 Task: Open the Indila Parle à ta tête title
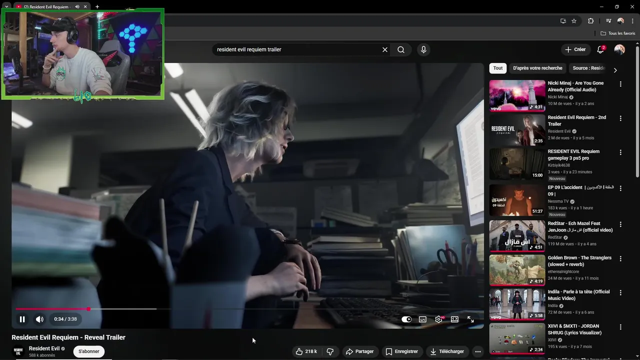[578, 295]
